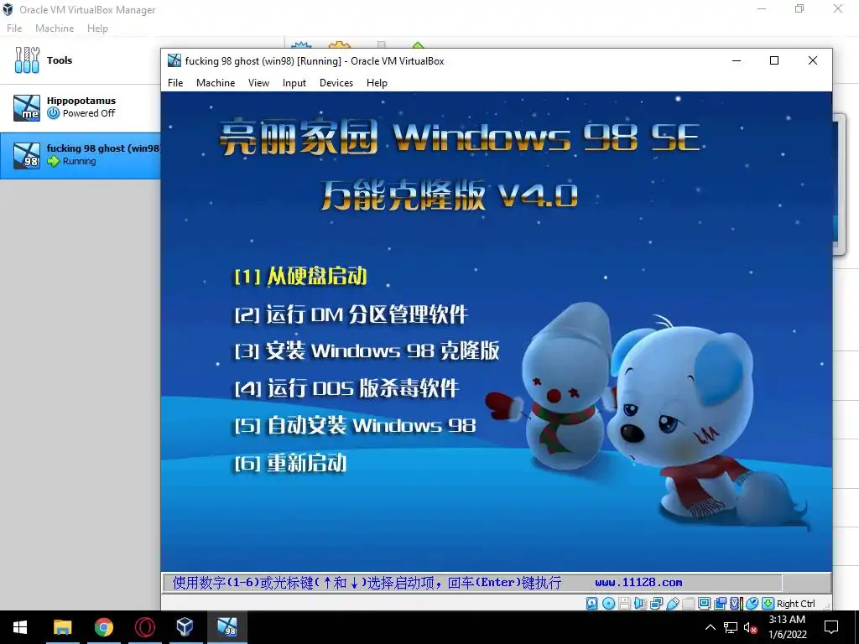Choose option 2 运行 DM 分区管理软件
The height and width of the screenshot is (644, 859).
point(351,314)
